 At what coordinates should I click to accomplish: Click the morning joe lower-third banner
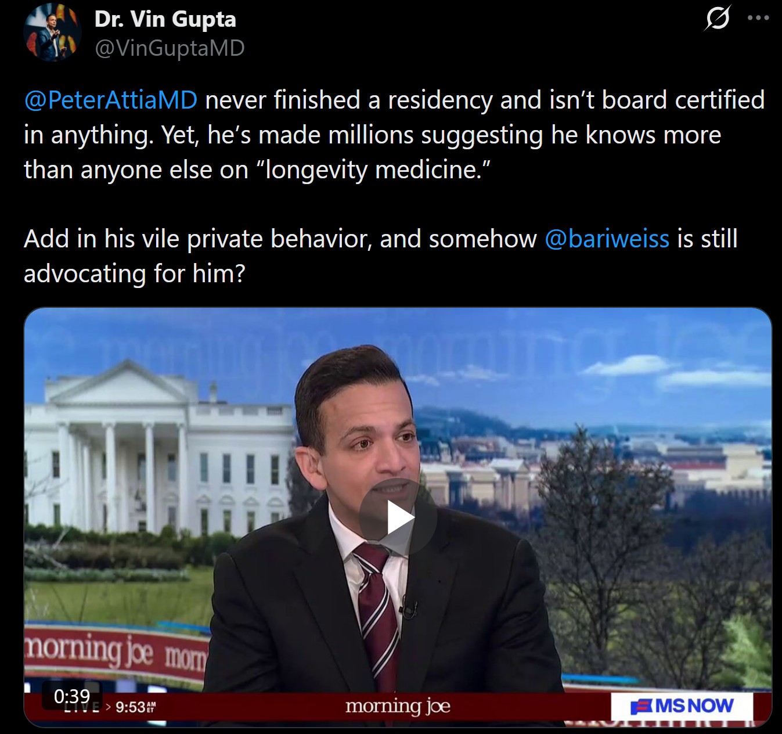coord(398,706)
